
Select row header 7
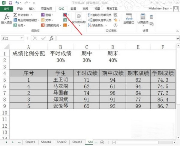(x=4, y=93)
